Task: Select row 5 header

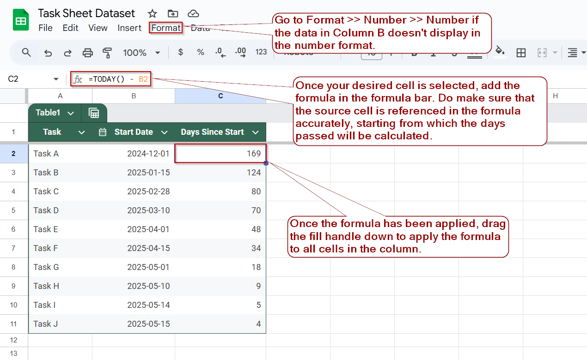Action: (14, 210)
